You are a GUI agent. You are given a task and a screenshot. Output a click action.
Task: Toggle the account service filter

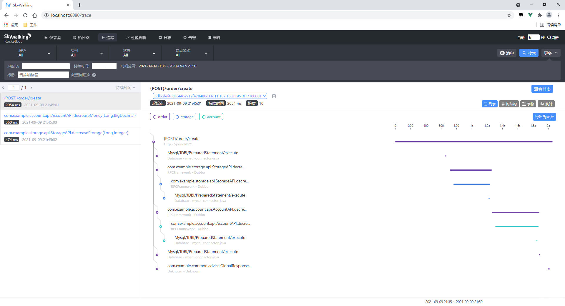(x=211, y=117)
